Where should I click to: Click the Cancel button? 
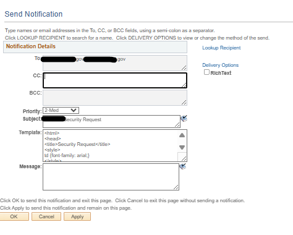click(46, 216)
